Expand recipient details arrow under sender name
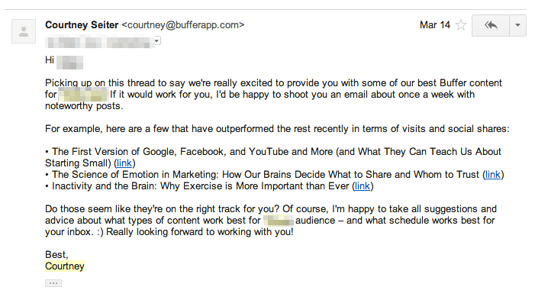This screenshot has width=535, height=300. (157, 41)
